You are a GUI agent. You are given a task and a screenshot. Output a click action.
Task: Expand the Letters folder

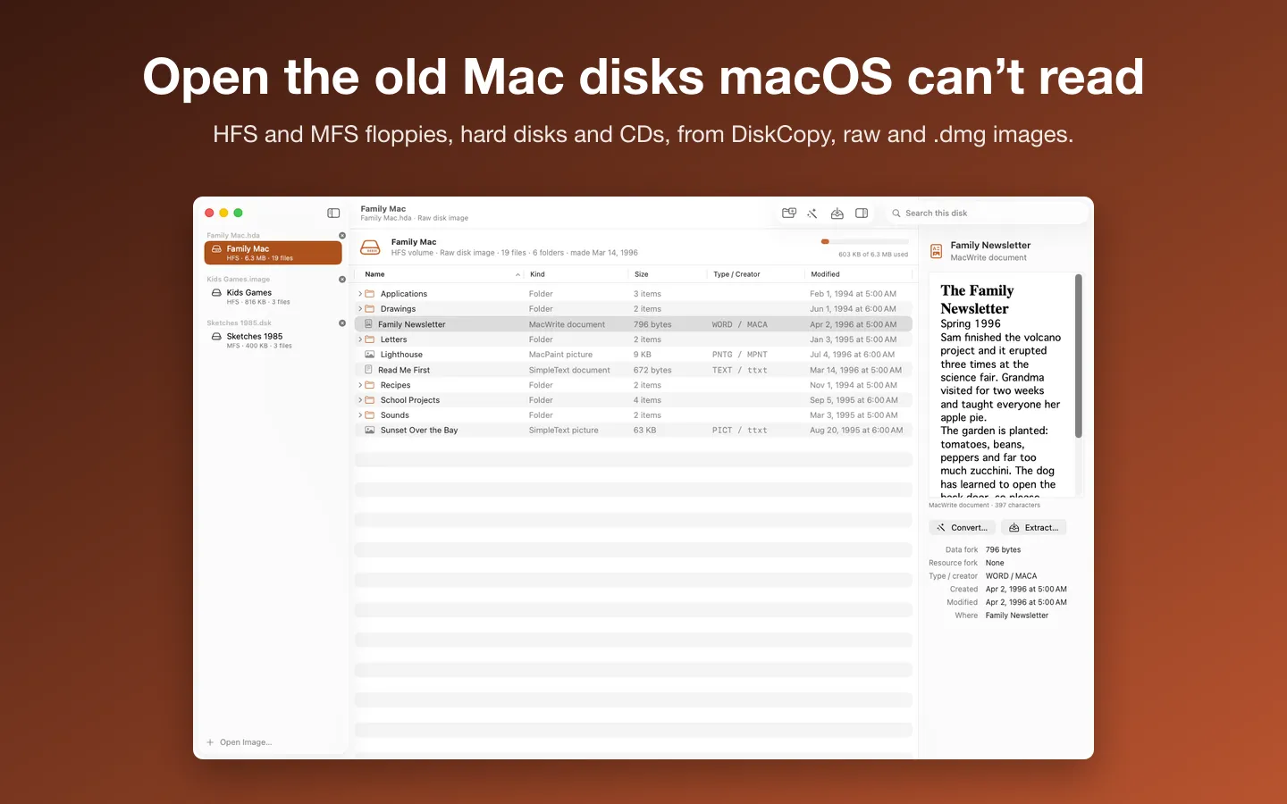click(x=360, y=339)
